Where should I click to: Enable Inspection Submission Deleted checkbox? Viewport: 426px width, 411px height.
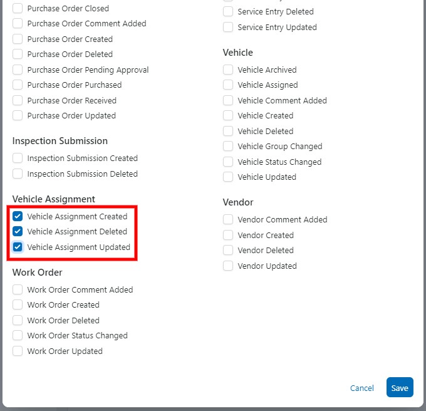click(x=18, y=174)
